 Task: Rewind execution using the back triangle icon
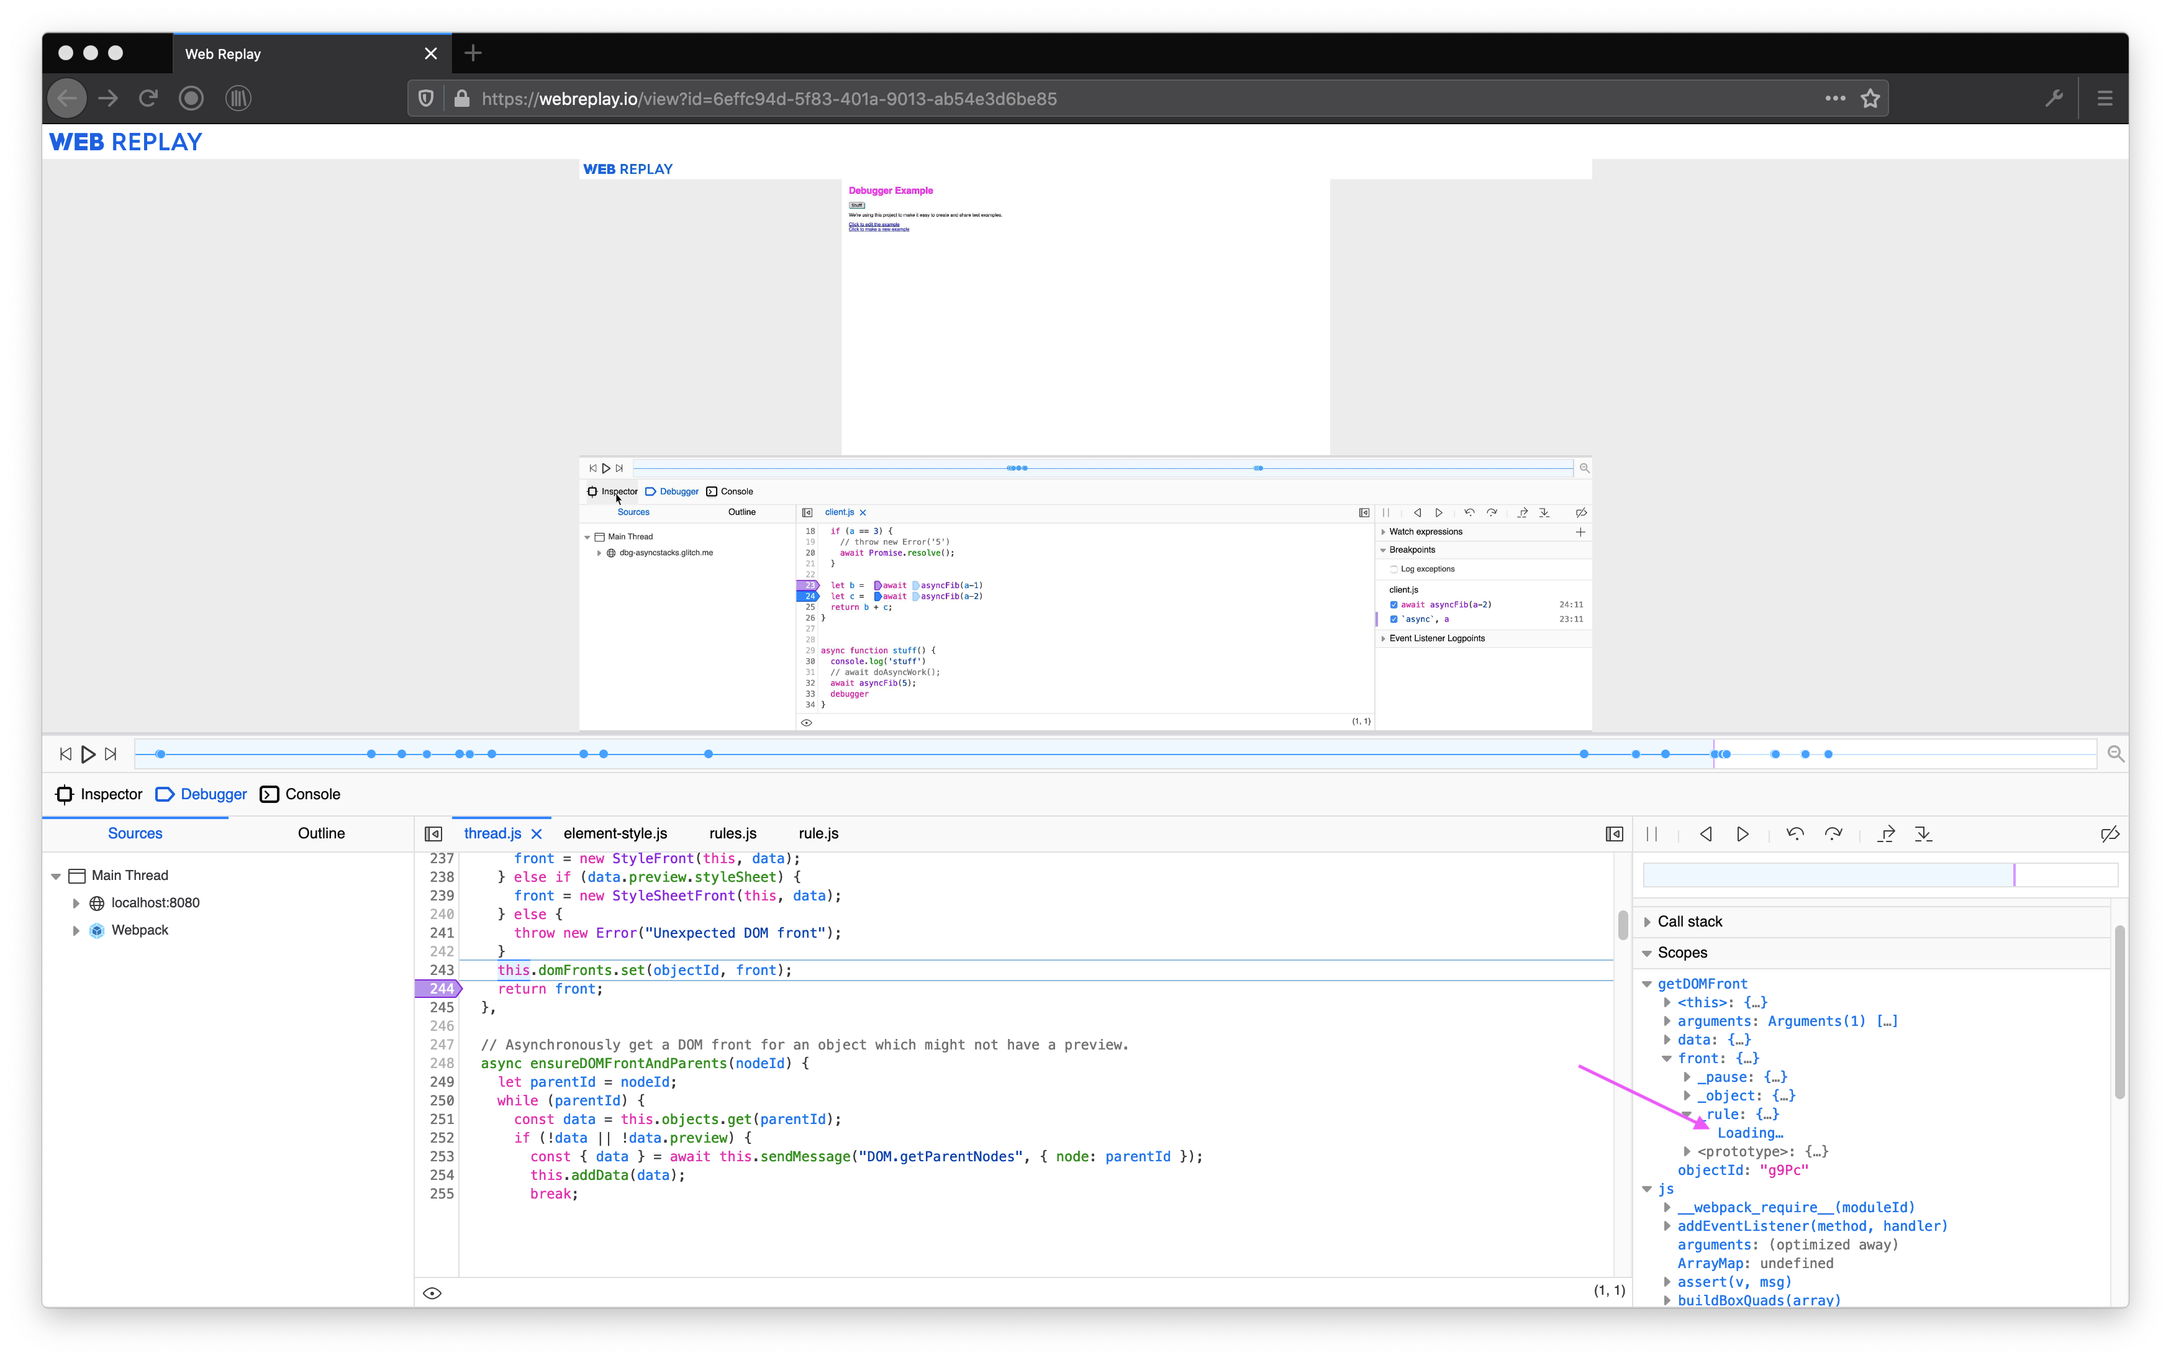pos(1705,834)
